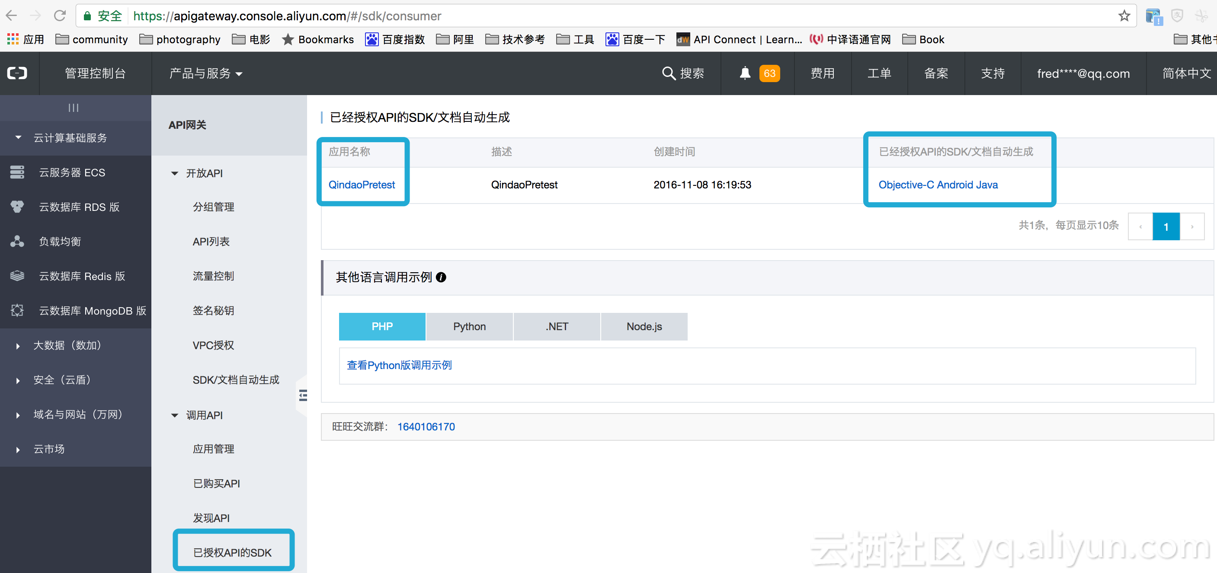Open 发现API menu item
1217x573 pixels.
click(211, 518)
